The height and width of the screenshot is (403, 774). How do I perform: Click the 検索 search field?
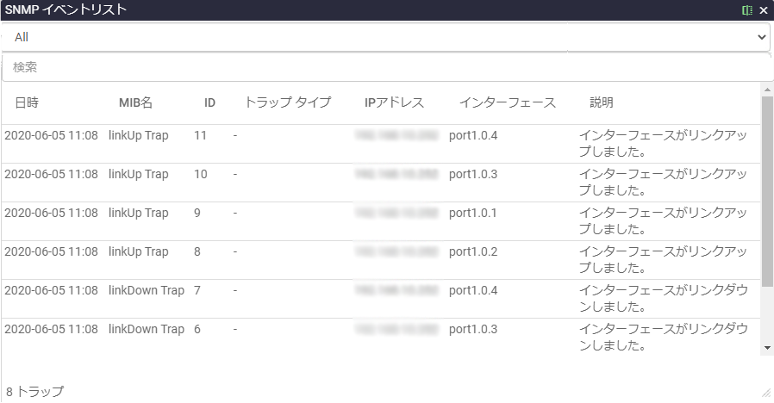[386, 67]
